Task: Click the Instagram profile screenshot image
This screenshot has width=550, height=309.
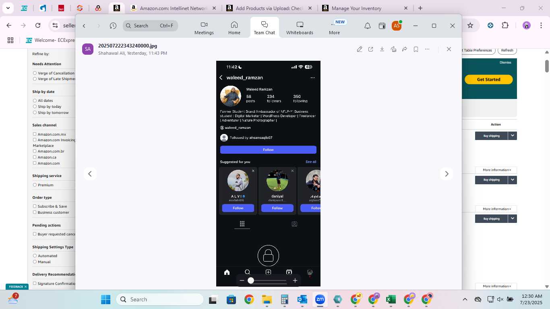Action: [268, 173]
